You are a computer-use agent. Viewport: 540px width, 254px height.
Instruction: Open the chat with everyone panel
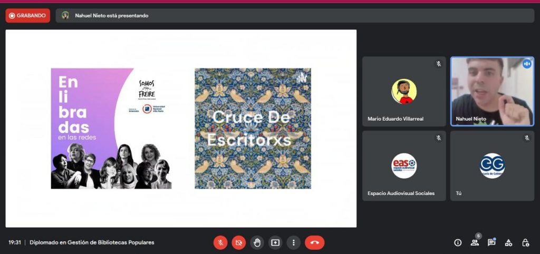coord(491,242)
